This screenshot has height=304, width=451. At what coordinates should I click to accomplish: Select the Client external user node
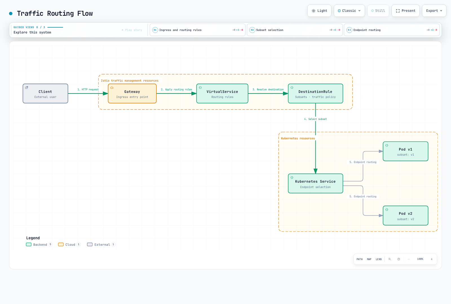point(45,93)
